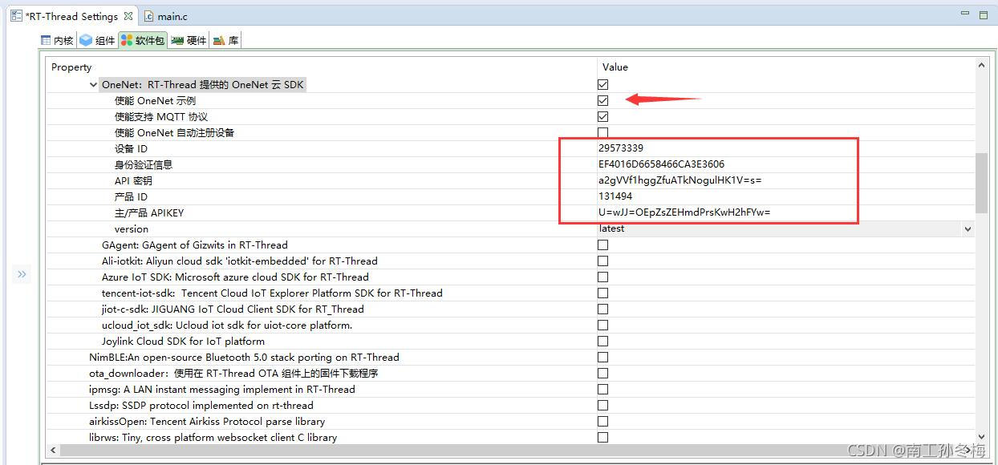
Task: Click the main.c file icon
Action: 149,16
